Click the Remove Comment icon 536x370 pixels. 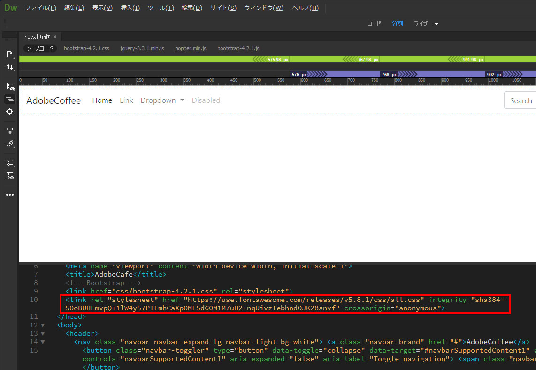9,176
